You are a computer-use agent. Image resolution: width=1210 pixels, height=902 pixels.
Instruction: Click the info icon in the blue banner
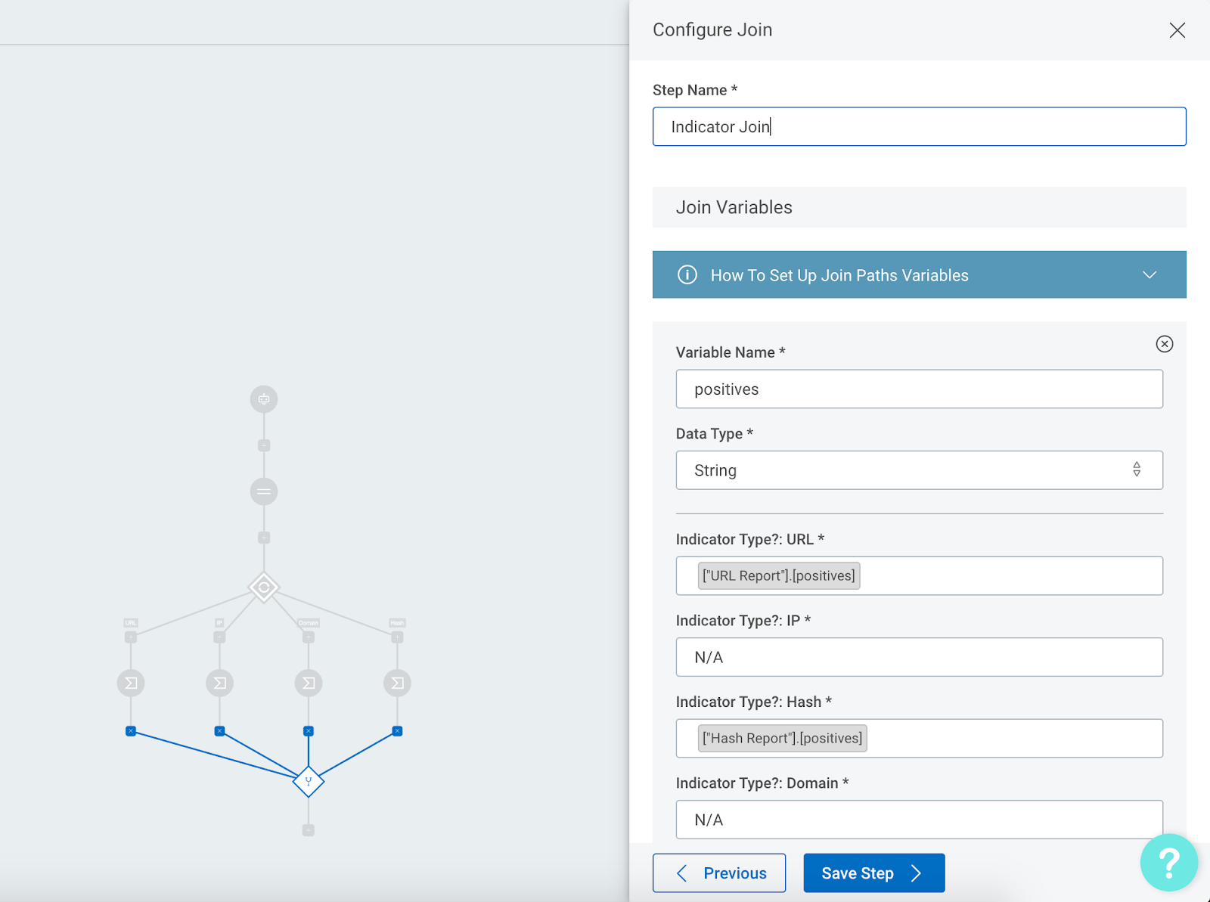(687, 275)
